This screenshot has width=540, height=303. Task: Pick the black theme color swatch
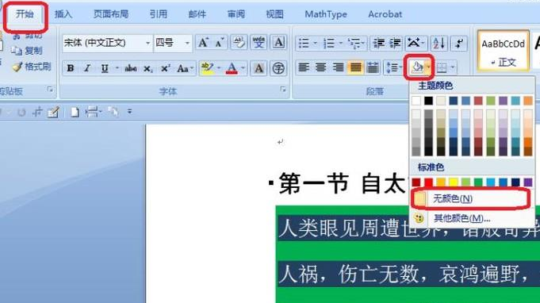pyautogui.click(x=428, y=101)
